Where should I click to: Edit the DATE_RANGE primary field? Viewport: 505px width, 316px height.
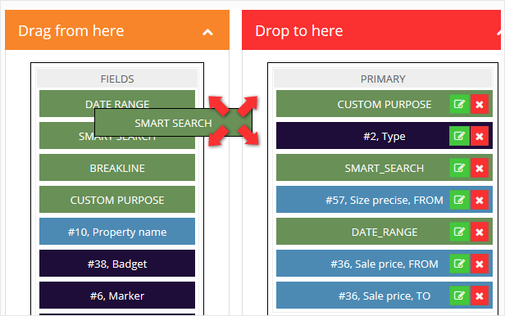click(x=460, y=232)
